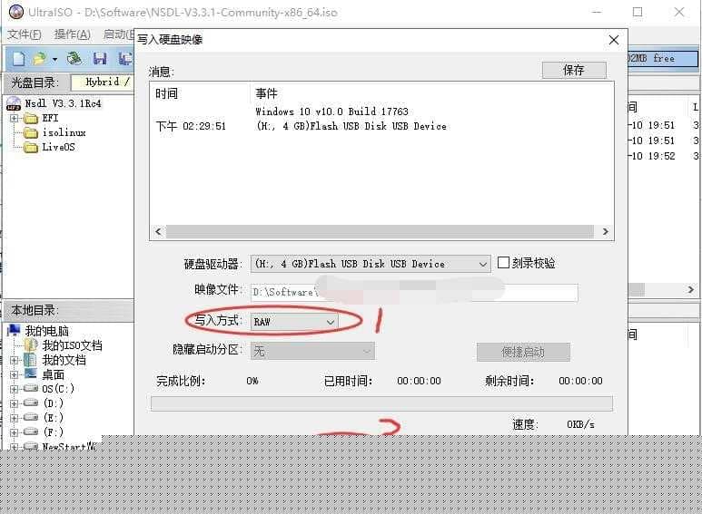Click the message log scroll-right arrow
This screenshot has width=702, height=514.
606,231
